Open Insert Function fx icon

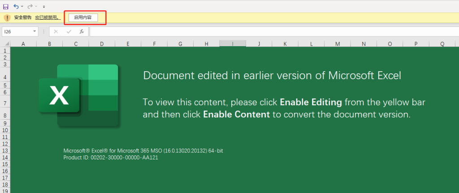[x=82, y=32]
